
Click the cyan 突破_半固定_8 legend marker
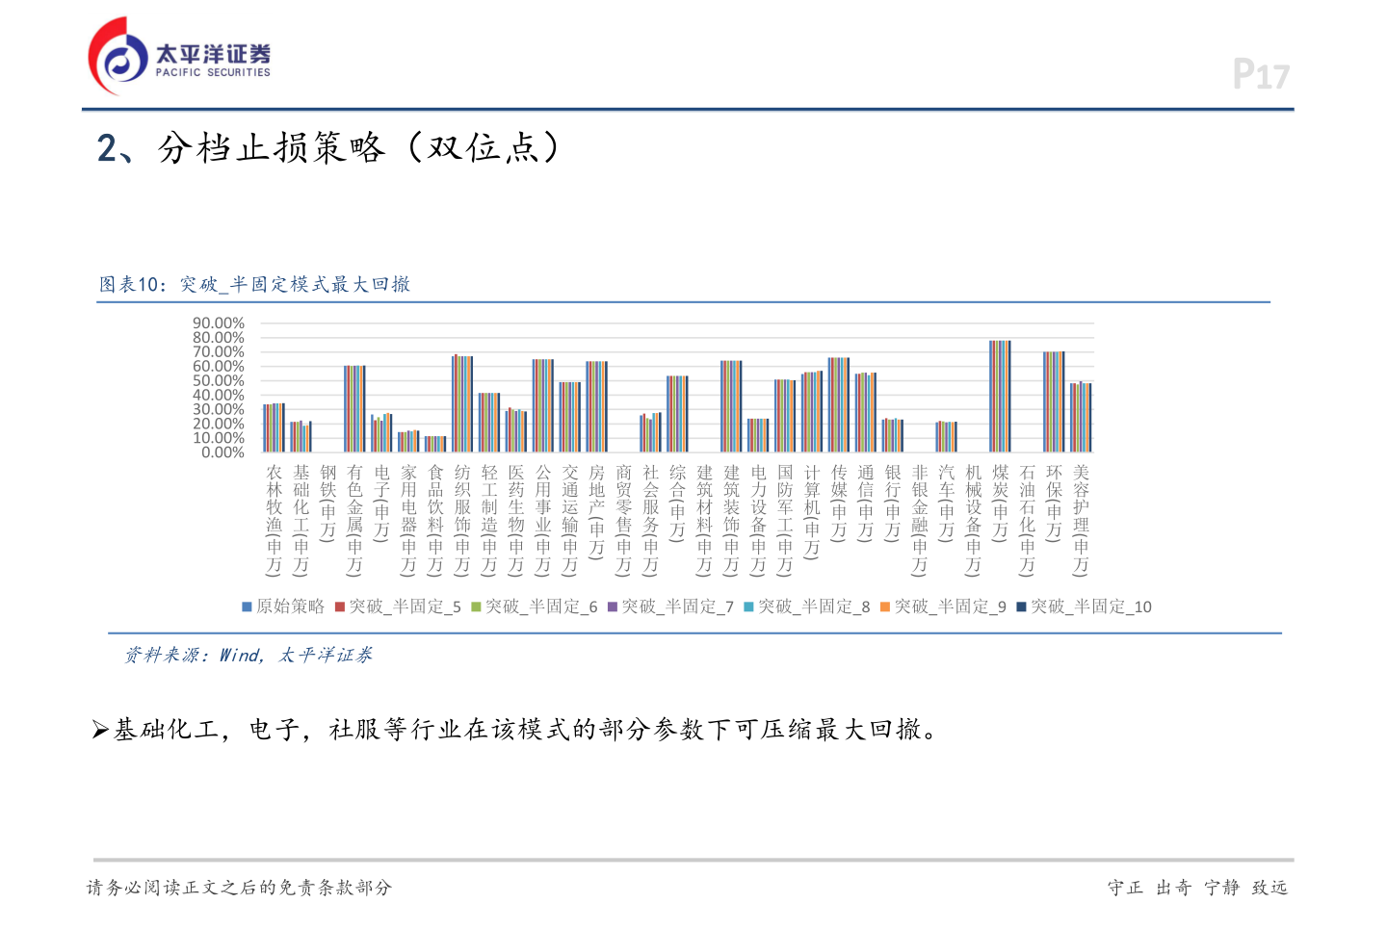click(x=748, y=606)
